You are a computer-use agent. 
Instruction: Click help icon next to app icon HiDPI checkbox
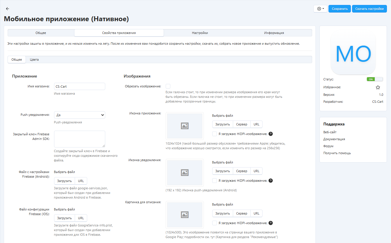click(x=271, y=134)
